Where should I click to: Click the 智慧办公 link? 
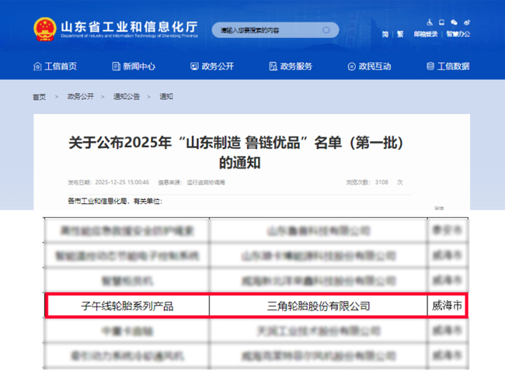458,34
